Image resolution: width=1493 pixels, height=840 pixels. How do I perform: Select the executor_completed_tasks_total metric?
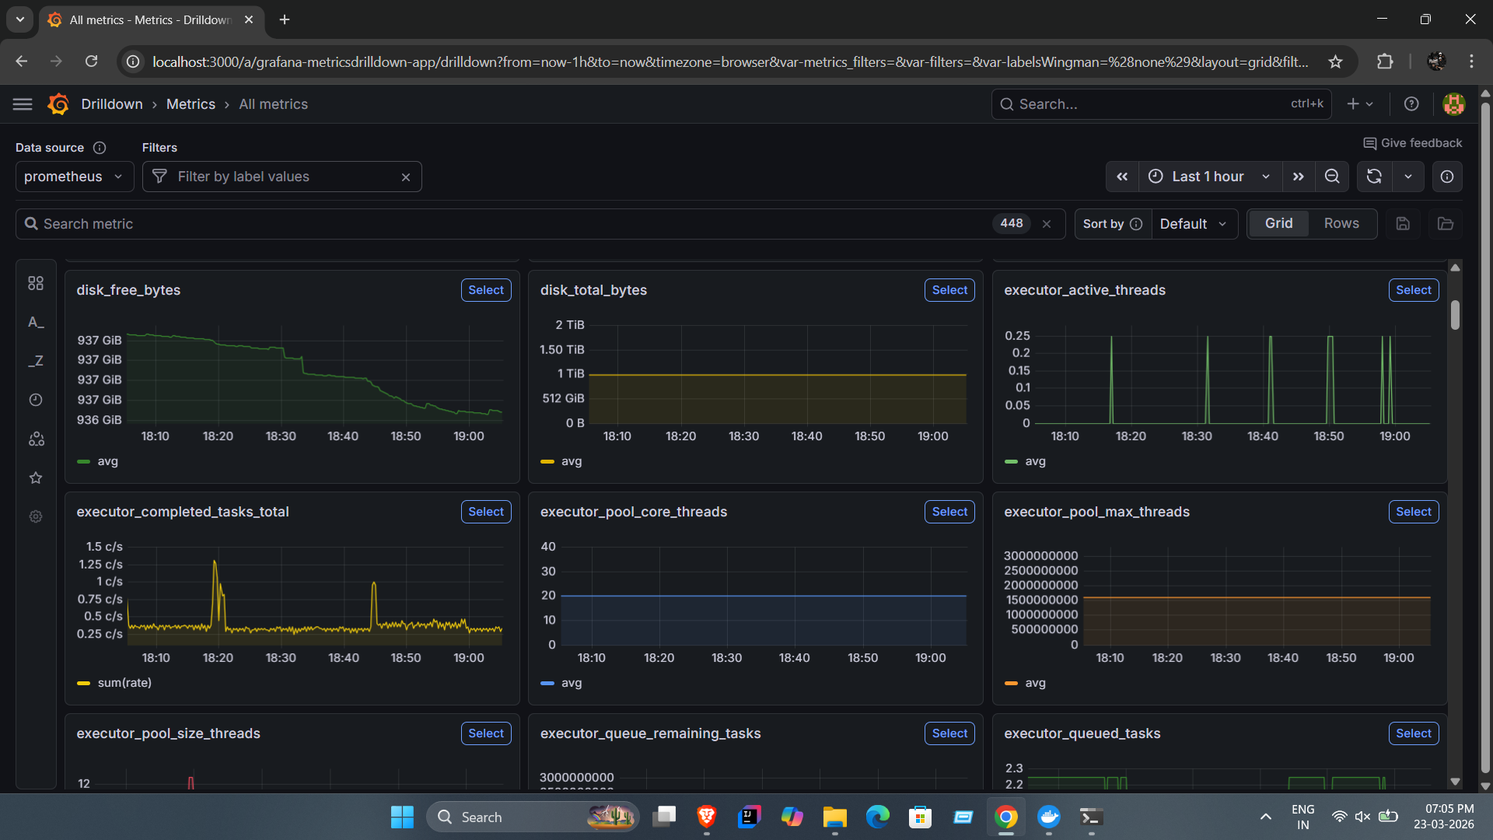coord(486,512)
